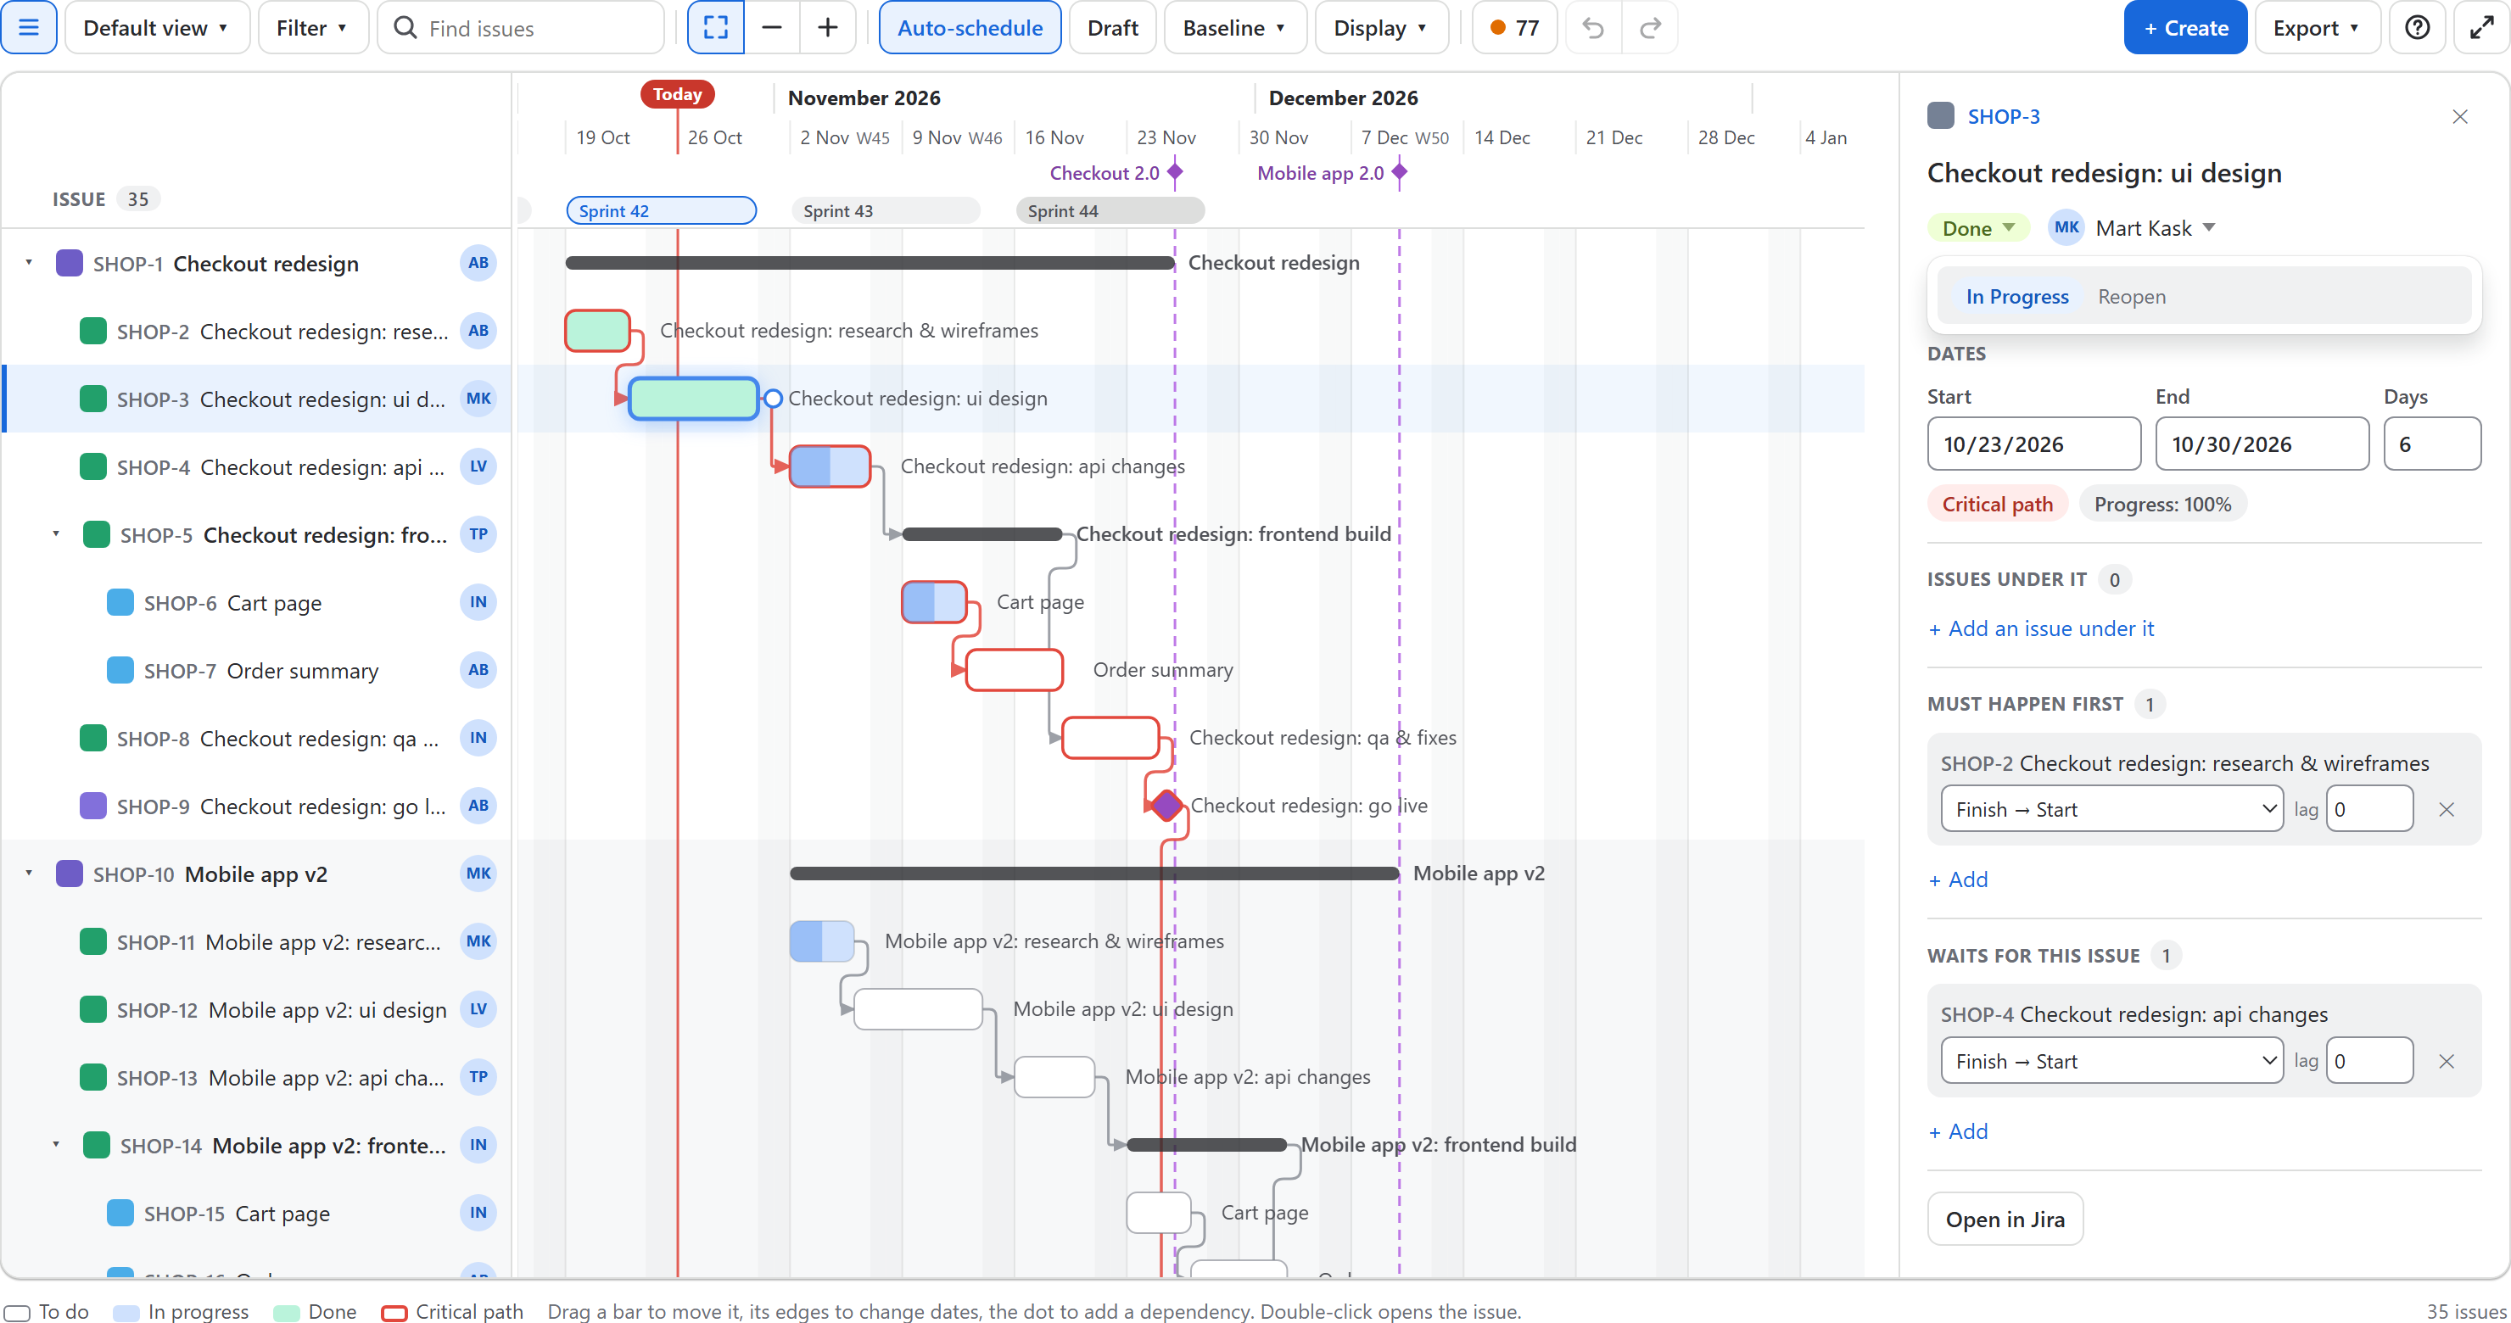Click the expand fullscreen icon

coord(2482,27)
